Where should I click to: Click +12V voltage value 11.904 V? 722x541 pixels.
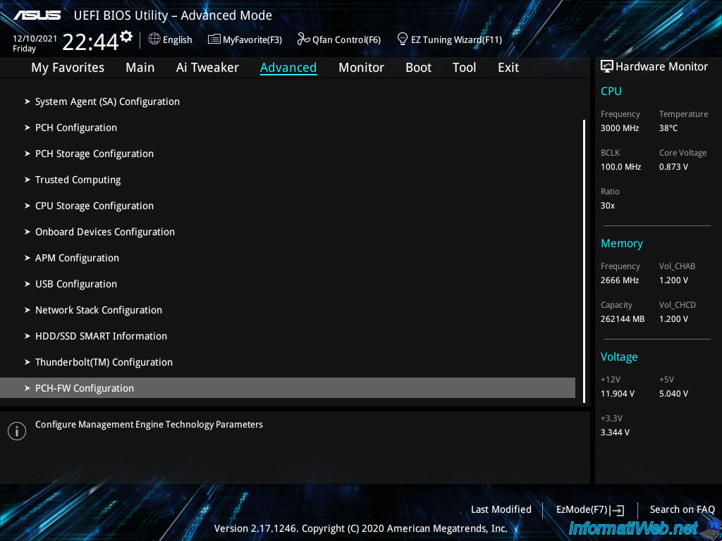(617, 394)
